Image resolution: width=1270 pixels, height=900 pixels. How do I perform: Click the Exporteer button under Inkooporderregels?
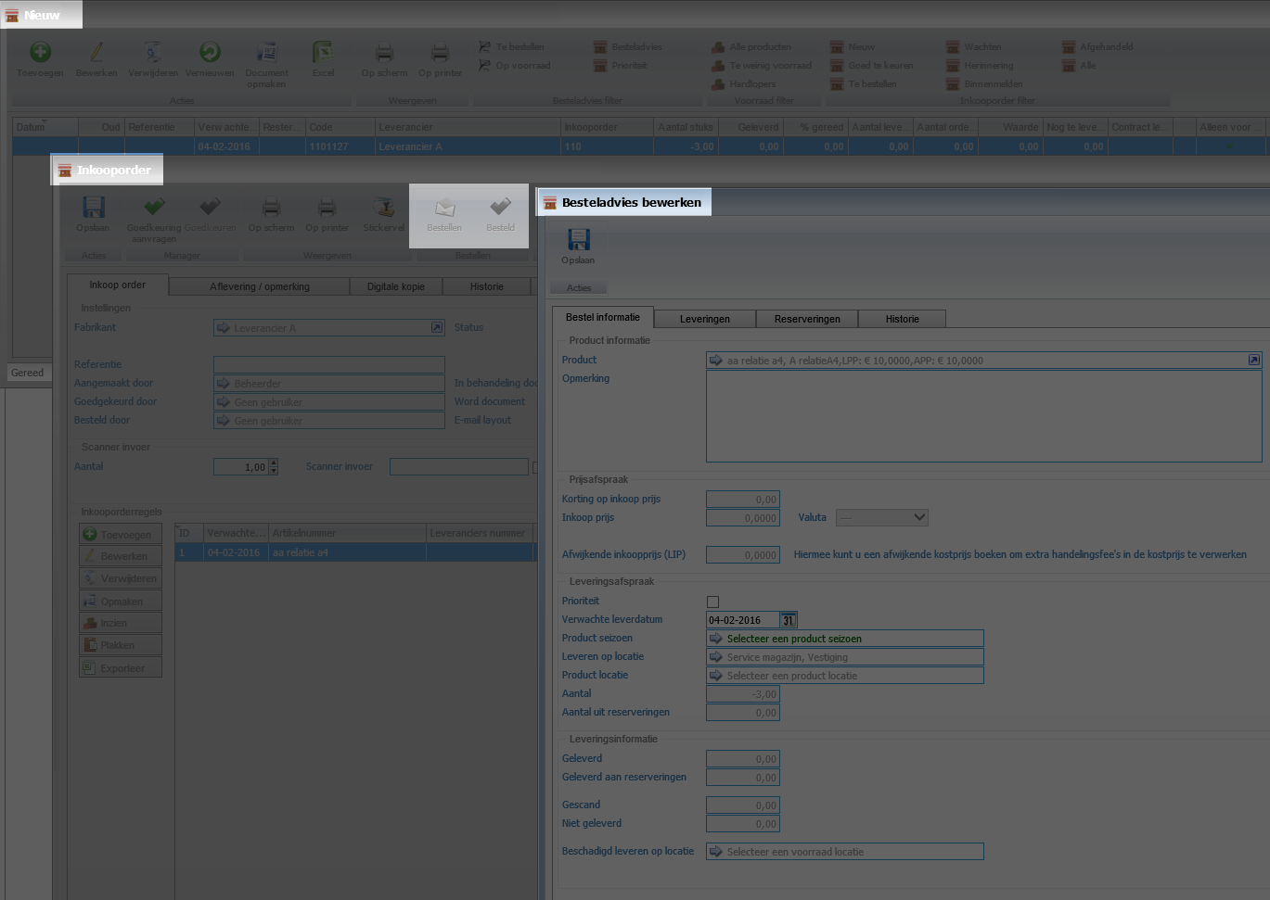pyautogui.click(x=121, y=668)
